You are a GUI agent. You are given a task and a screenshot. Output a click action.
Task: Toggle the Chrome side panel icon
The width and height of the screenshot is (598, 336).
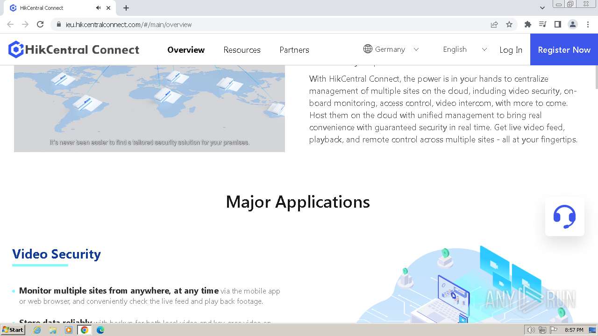(x=557, y=24)
